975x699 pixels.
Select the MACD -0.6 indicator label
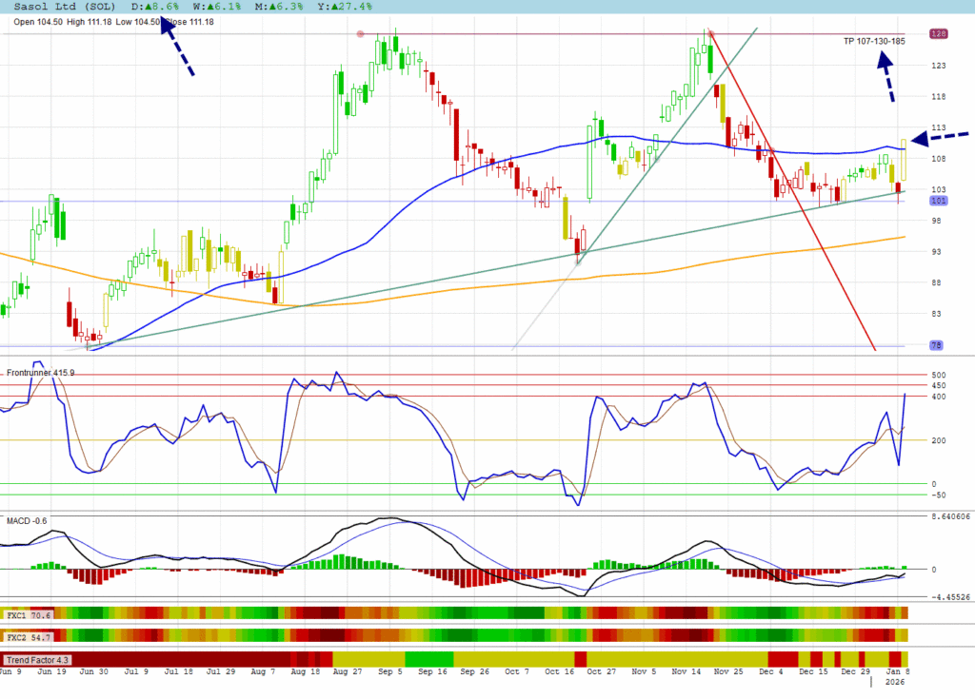coord(27,520)
